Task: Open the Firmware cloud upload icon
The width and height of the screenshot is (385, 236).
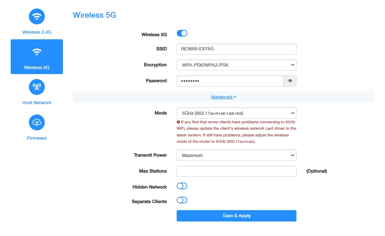Action: tap(37, 122)
